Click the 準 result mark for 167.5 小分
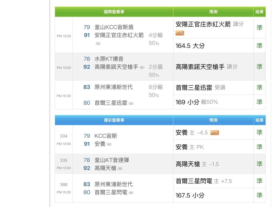Image resolution: width=274 pixels, height=207 pixels. coord(259,195)
